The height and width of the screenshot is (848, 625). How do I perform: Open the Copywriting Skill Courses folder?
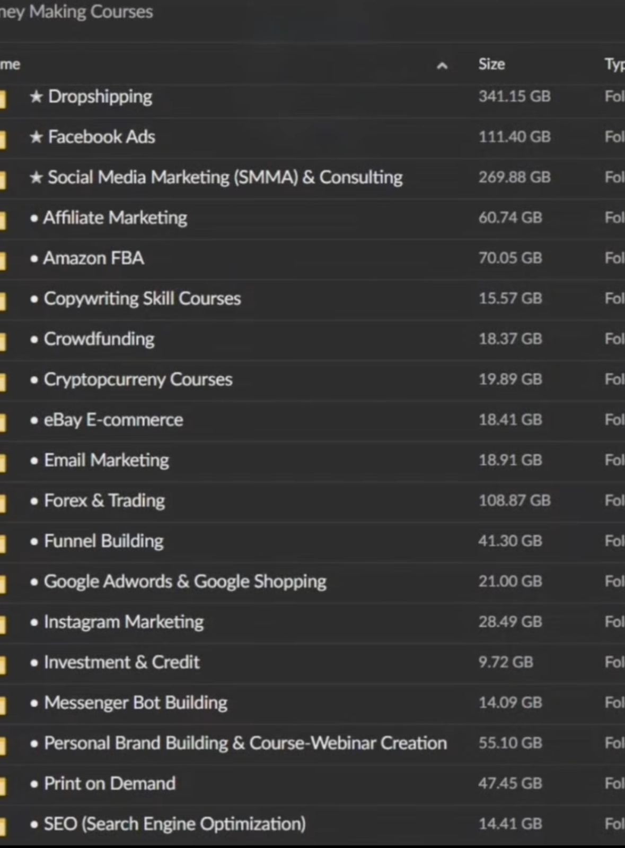pyautogui.click(x=142, y=299)
